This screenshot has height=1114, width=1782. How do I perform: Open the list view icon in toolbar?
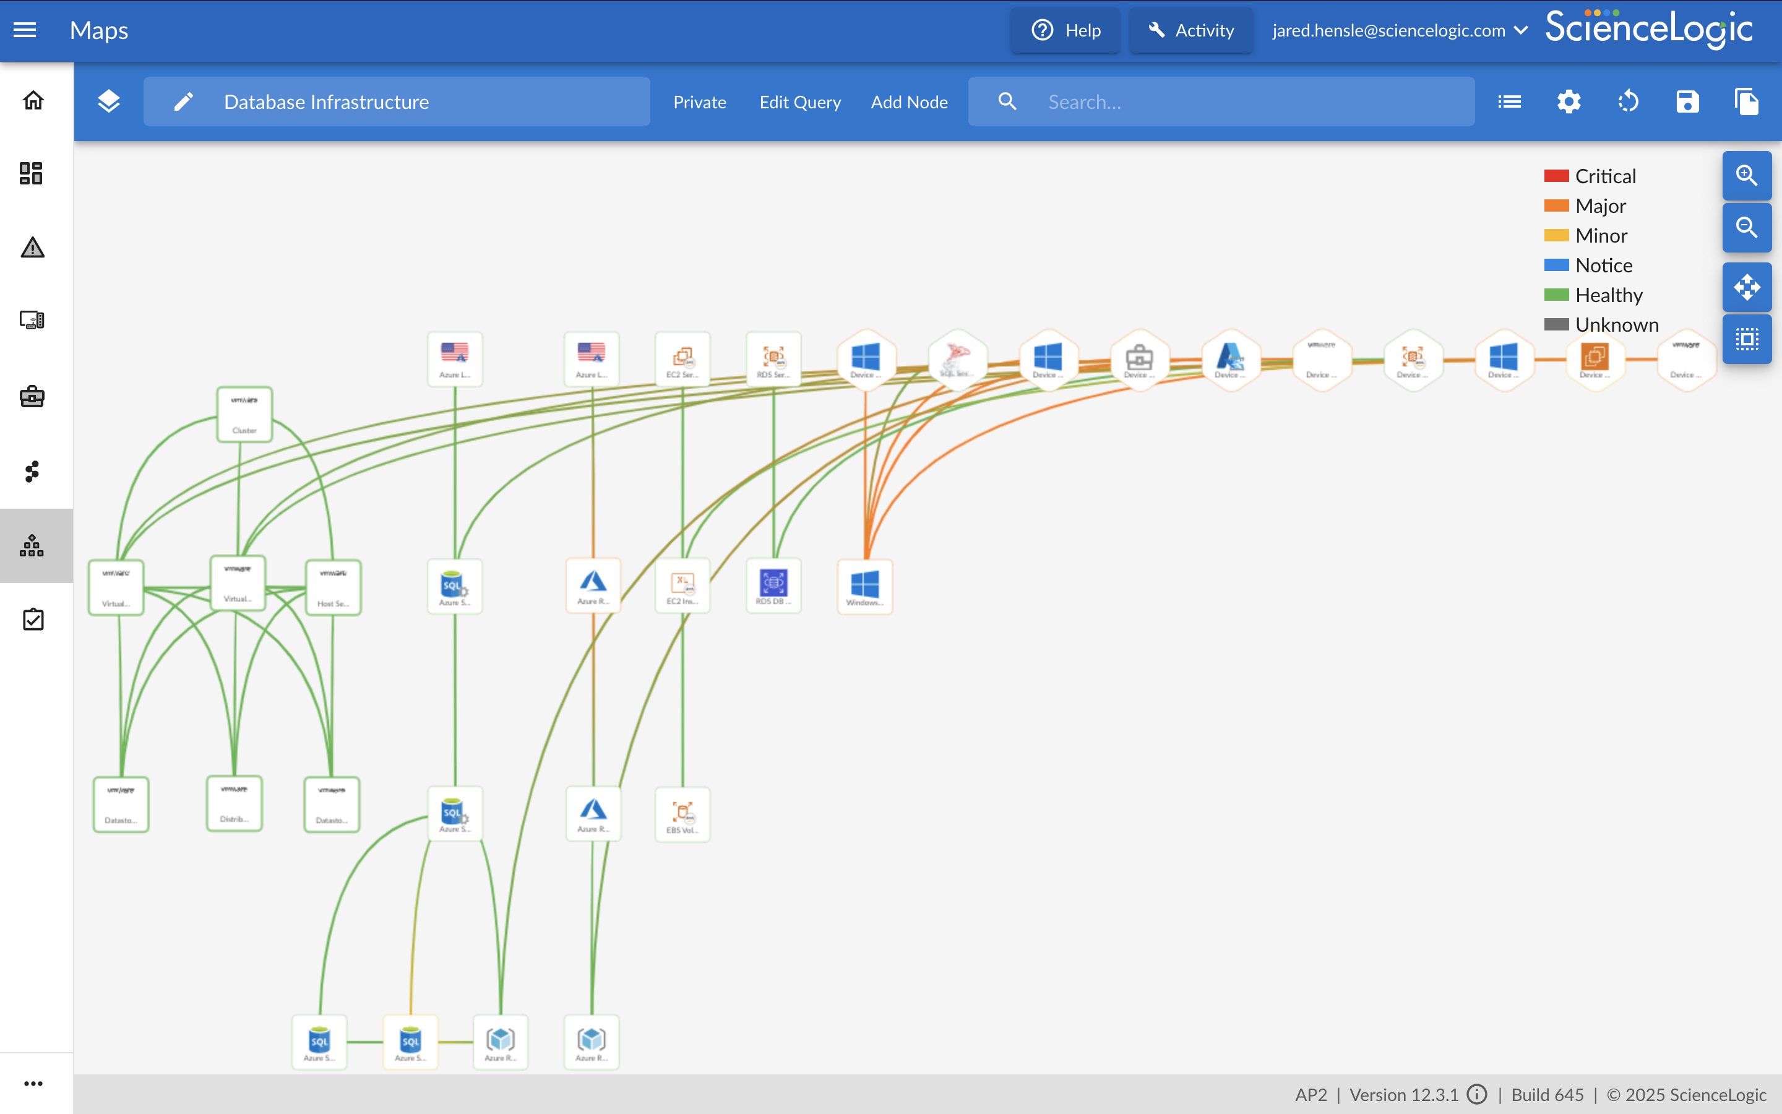[x=1510, y=101]
